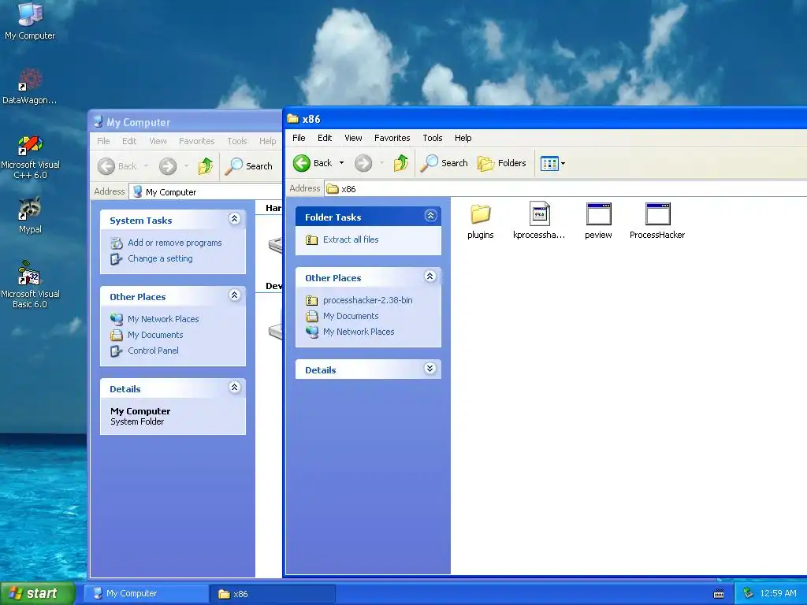807x605 pixels.
Task: Open View menu in x86 window
Action: coord(353,138)
